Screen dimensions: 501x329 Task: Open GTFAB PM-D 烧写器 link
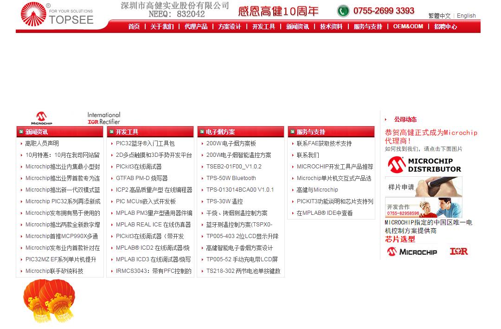[141, 178]
